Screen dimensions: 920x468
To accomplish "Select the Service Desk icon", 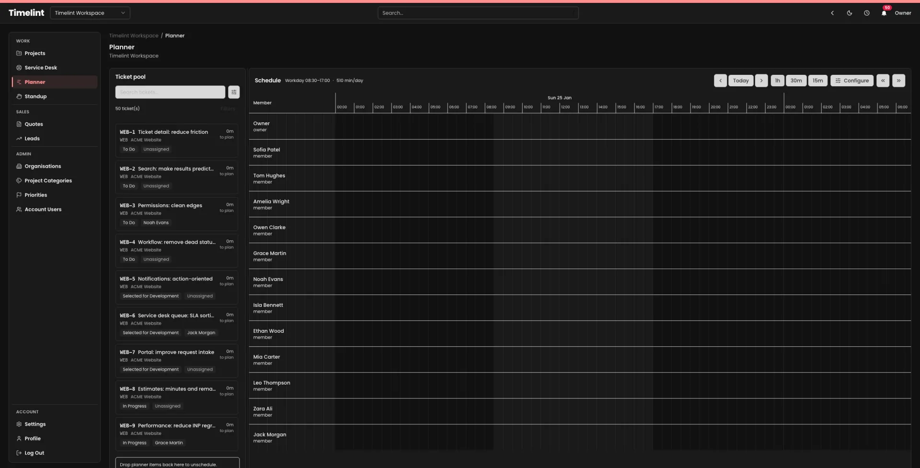I will click(x=18, y=68).
